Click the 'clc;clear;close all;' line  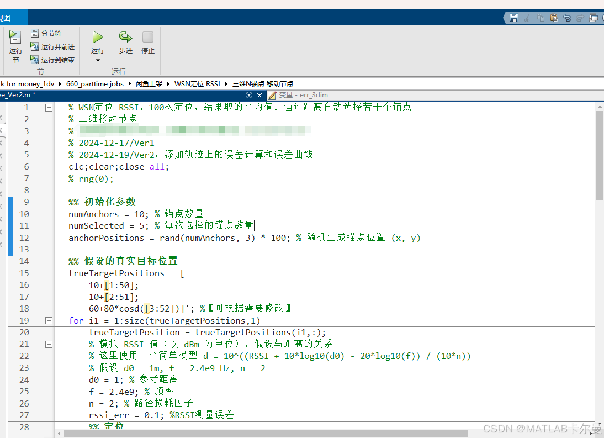(x=119, y=167)
